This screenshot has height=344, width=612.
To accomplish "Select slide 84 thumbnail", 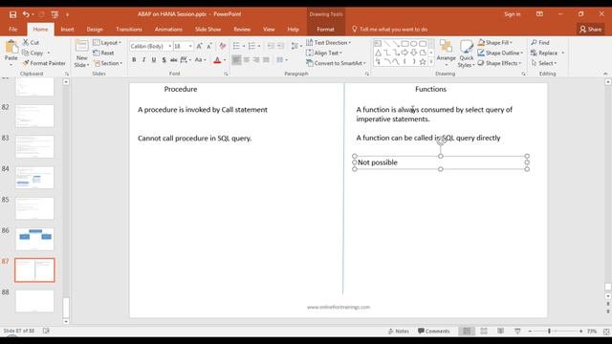I will point(34,178).
